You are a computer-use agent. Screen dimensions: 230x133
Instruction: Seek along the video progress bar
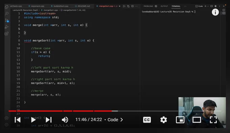(x=115, y=111)
